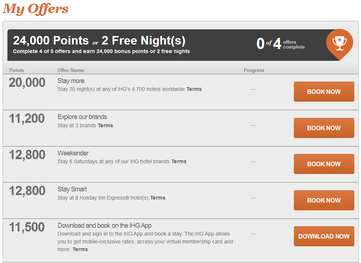Click the Explore our brands offer title
The width and height of the screenshot is (361, 263).
point(82,117)
